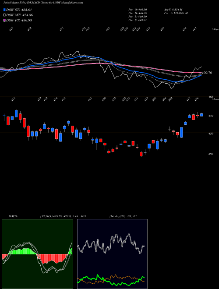Click the 442 price axis label
This screenshot has width=219, height=289.
coord(211,116)
